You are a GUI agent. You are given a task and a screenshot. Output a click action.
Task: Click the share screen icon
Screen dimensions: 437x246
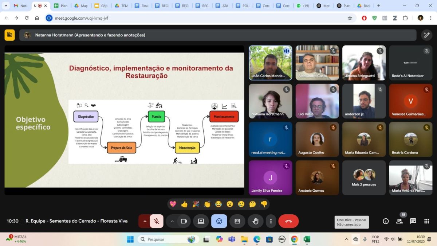pos(201,221)
